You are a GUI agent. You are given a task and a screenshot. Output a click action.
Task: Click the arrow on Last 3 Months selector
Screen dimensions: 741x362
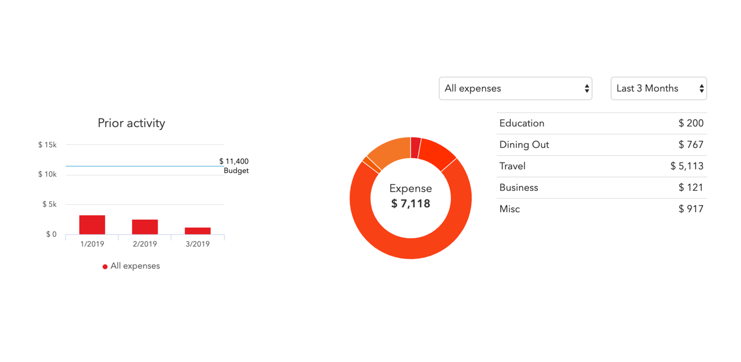click(701, 88)
